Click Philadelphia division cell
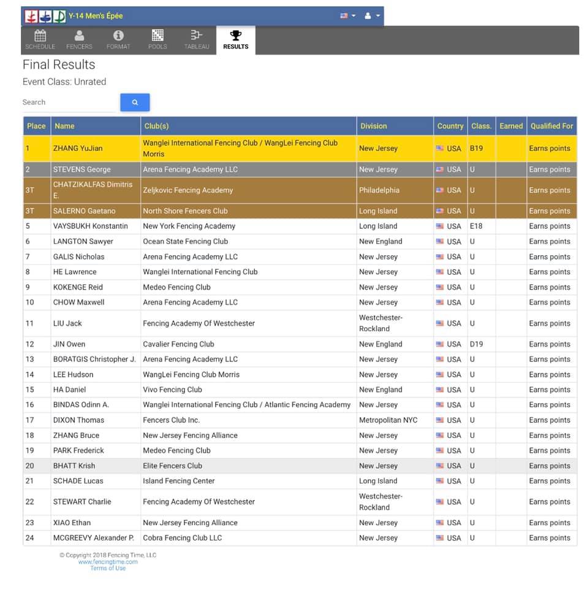The image size is (587, 589). tap(395, 190)
